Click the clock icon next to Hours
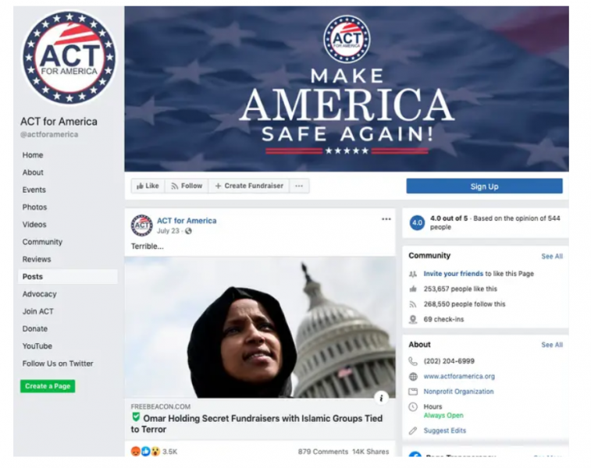Viewport: 591px width, 468px height. 413,406
